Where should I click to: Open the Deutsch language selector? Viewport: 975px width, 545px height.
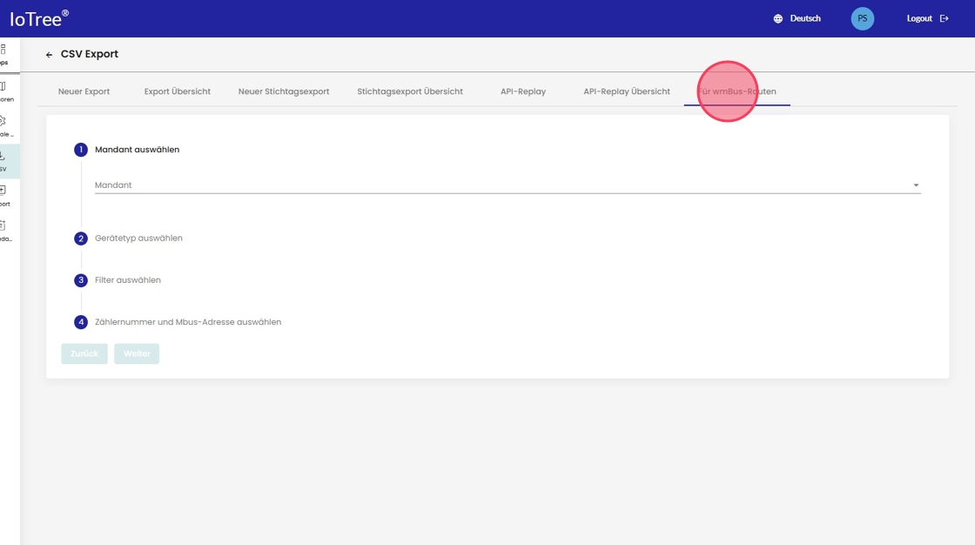pos(804,18)
